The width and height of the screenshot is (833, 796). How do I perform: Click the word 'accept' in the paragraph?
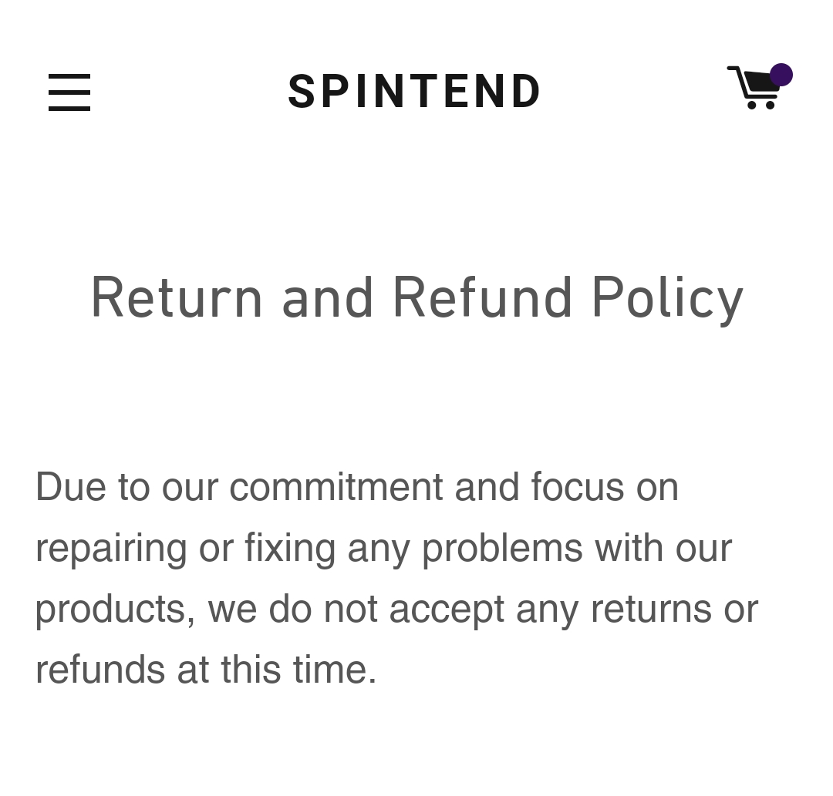pyautogui.click(x=446, y=609)
